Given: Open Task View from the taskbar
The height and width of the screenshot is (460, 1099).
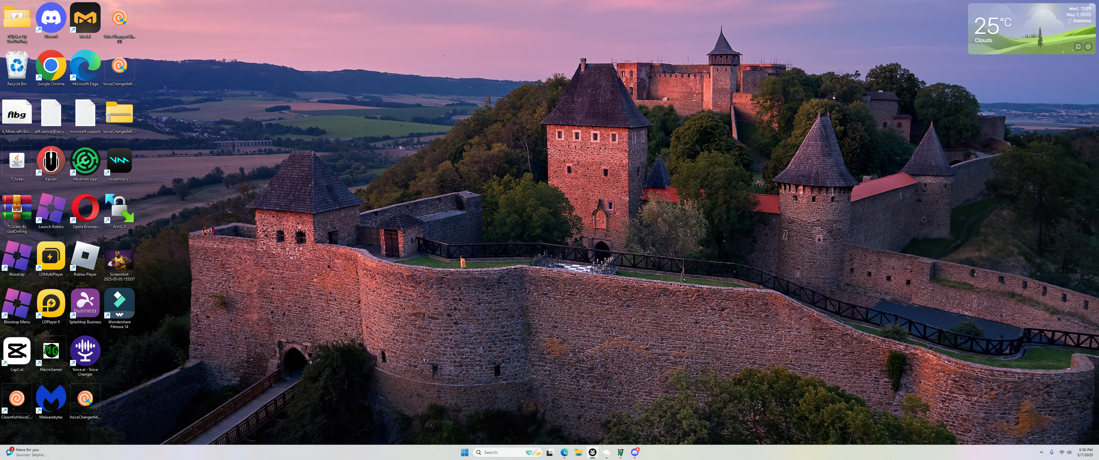Looking at the screenshot, I should (x=550, y=452).
